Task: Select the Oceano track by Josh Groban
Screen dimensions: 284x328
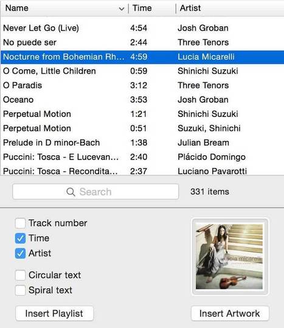Action: [x=142, y=100]
